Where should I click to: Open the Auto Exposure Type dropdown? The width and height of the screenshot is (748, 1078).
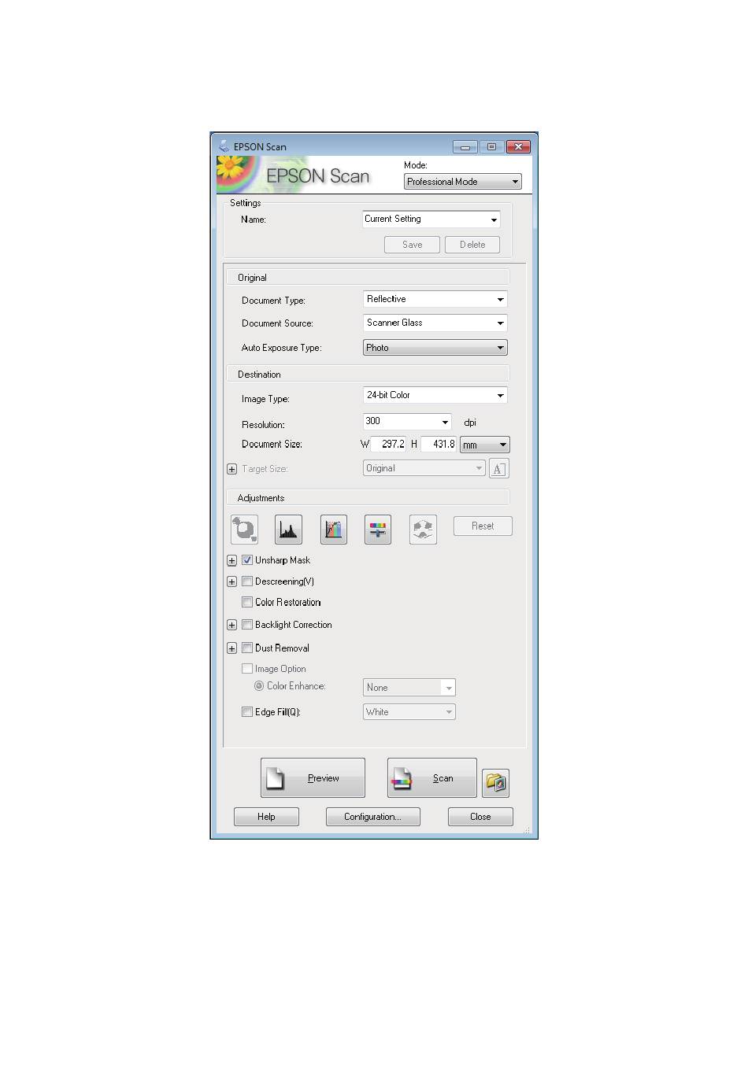pos(435,348)
